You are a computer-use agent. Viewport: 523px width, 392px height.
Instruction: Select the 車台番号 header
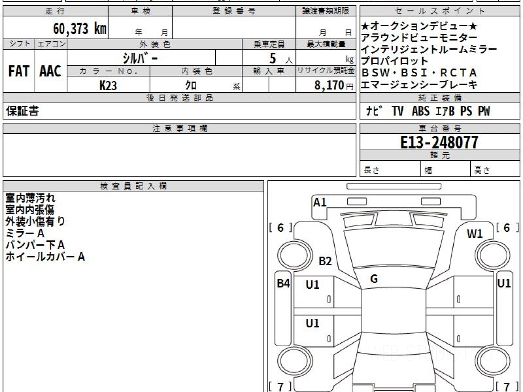(x=440, y=128)
